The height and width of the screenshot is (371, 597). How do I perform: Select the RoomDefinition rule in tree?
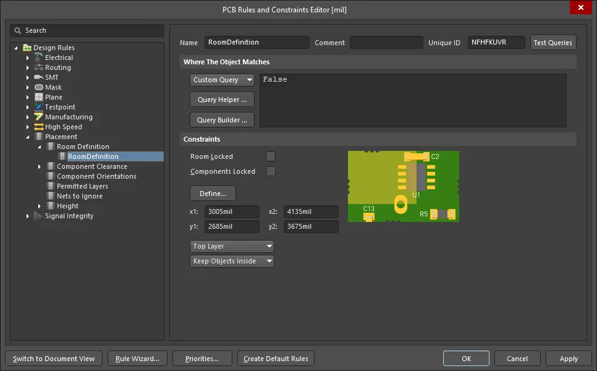point(93,156)
